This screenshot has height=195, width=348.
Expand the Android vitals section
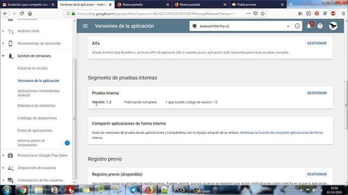[x=3, y=31]
